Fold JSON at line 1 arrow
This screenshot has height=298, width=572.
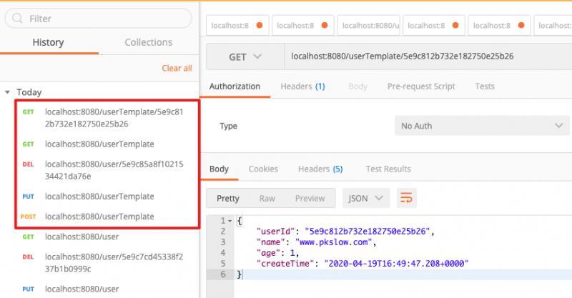(x=230, y=221)
